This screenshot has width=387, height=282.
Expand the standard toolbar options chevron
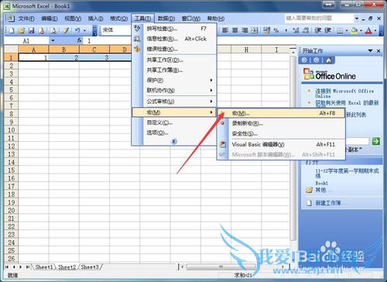click(94, 30)
